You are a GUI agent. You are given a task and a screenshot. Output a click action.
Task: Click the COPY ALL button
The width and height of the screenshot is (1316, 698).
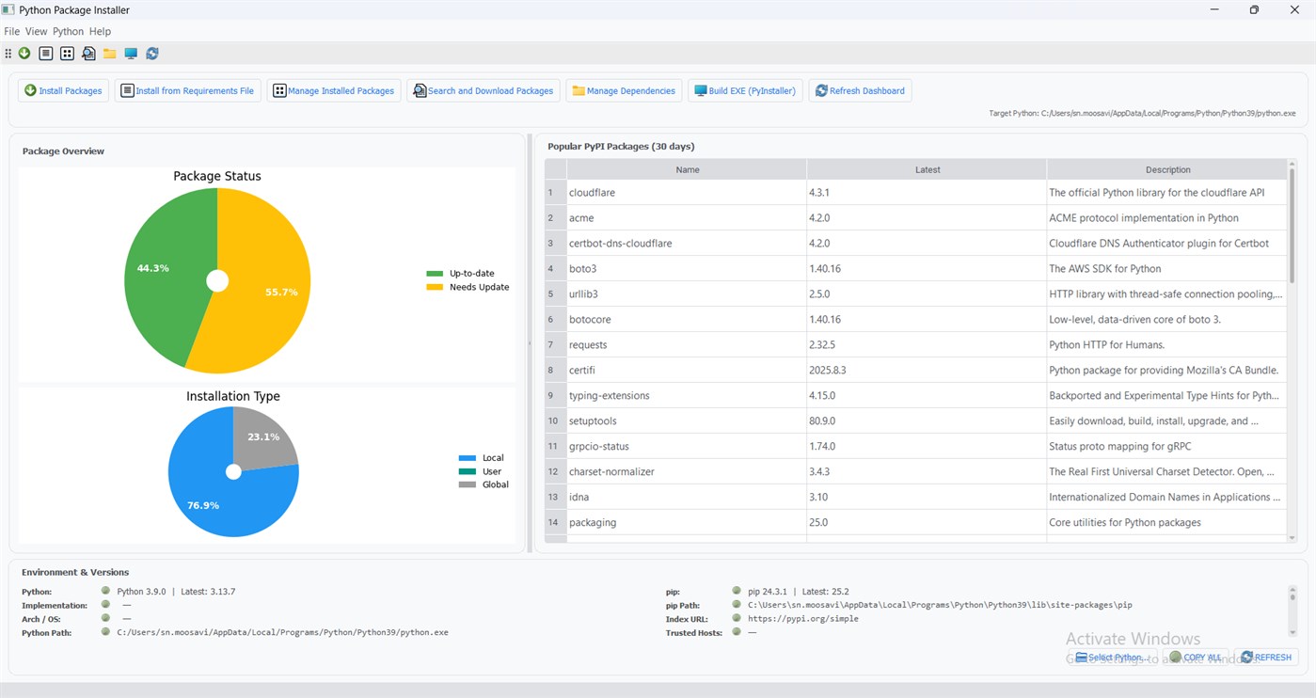click(1195, 657)
